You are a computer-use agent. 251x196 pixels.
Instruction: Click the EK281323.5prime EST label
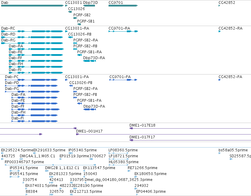(65, 174)
